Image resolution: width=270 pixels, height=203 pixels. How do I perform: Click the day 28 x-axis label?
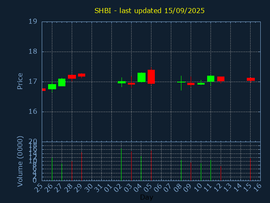pos(68,188)
